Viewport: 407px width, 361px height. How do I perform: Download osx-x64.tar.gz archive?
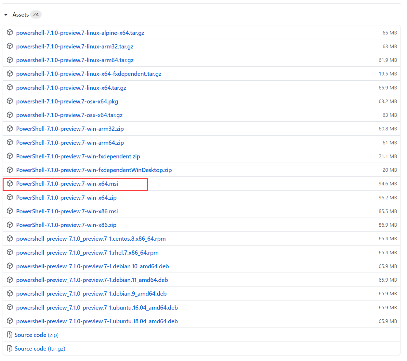coord(69,115)
